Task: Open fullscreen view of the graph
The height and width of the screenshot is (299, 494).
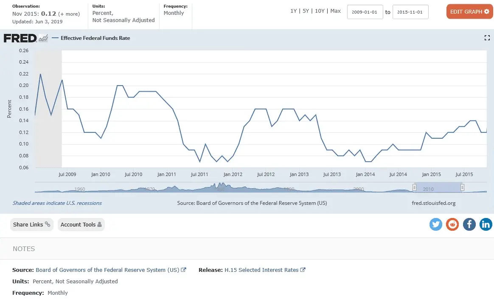Action: coord(487,38)
